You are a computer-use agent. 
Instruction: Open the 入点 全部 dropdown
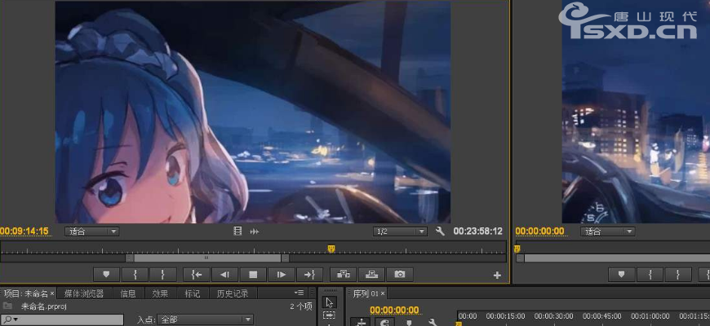(x=205, y=319)
